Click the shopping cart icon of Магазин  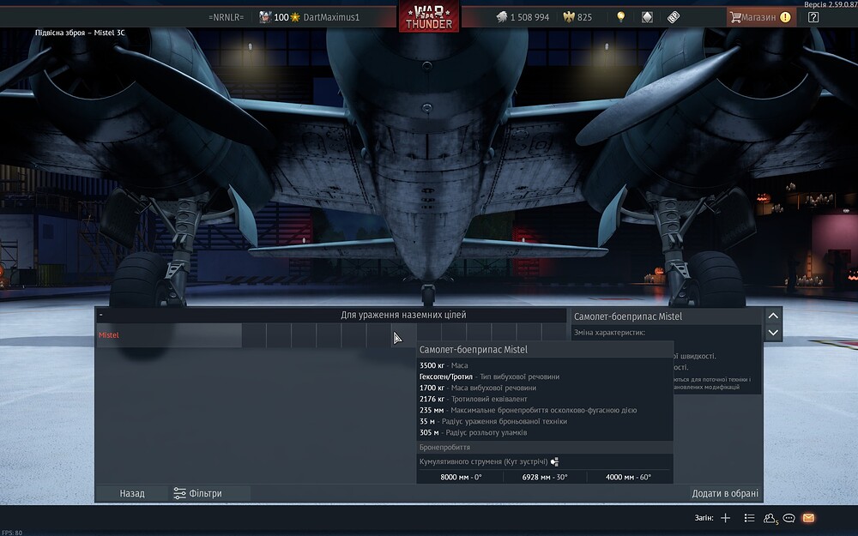(x=735, y=17)
